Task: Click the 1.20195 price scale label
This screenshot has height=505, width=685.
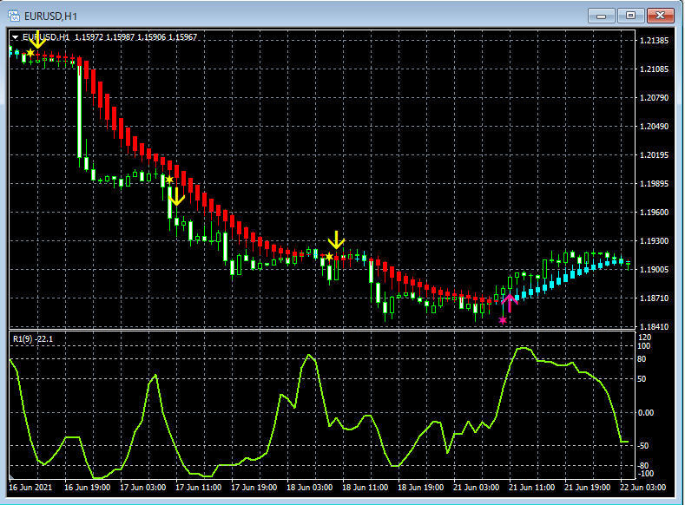Action: coord(654,155)
